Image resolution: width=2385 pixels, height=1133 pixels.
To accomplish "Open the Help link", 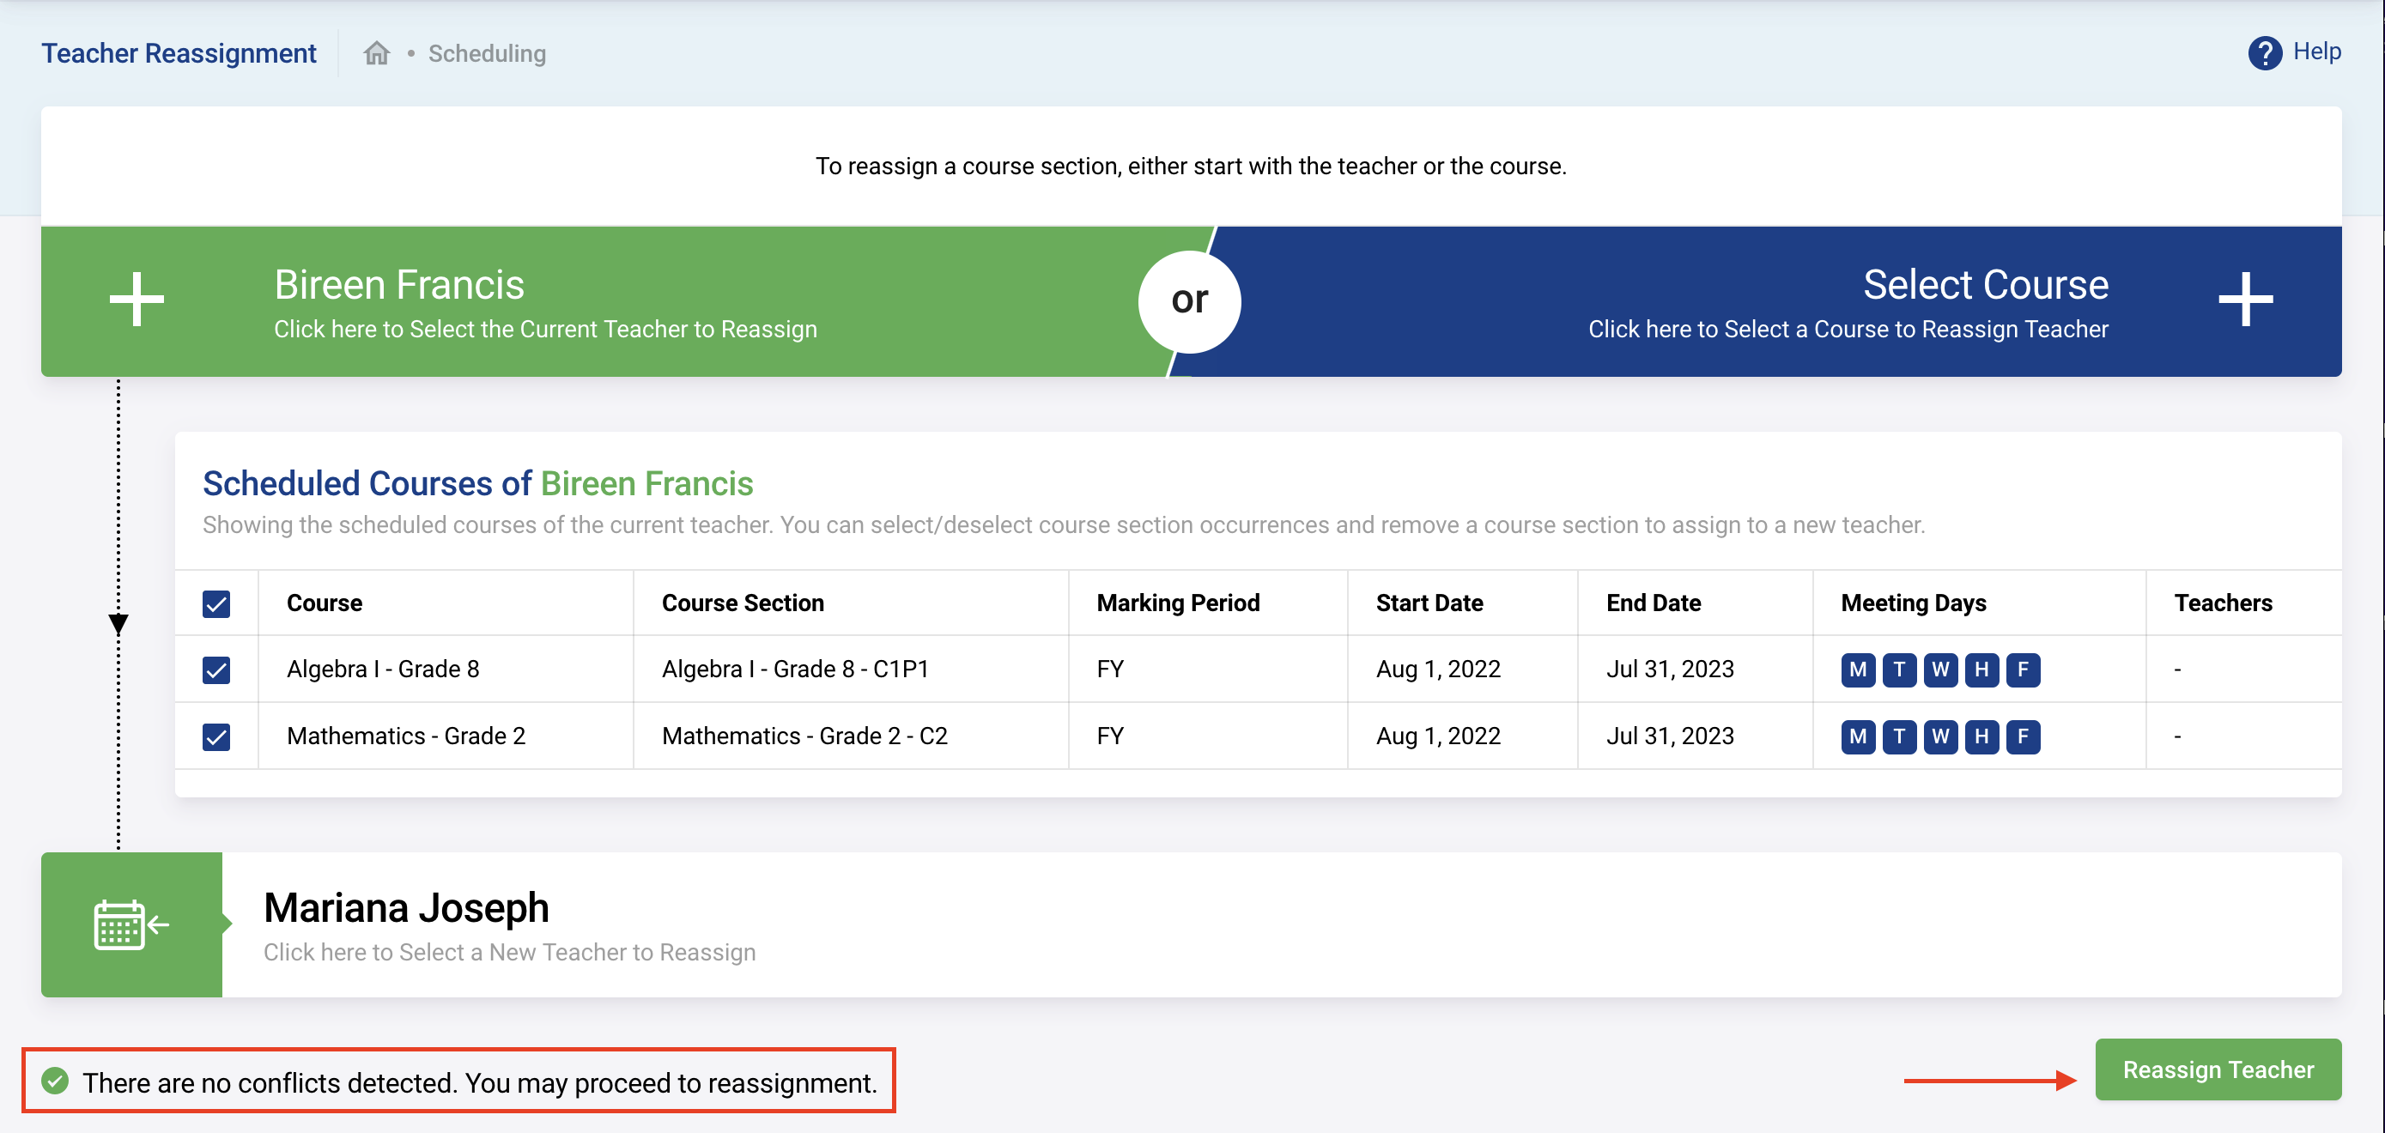I will point(2316,51).
